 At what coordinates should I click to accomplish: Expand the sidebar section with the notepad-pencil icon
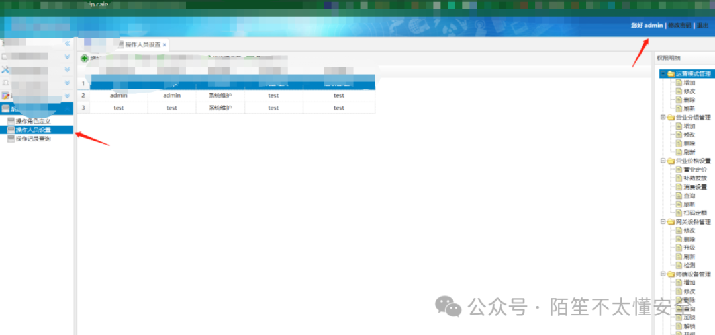[x=67, y=96]
